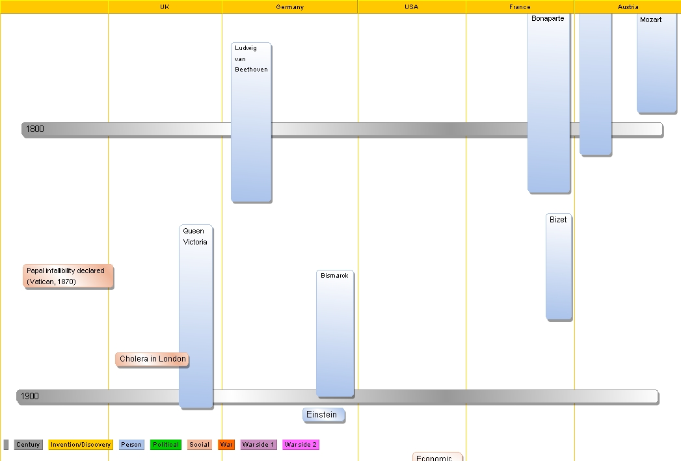Image resolution: width=681 pixels, height=461 pixels.
Task: Click the gray swatch left of Century legend
Action: point(6,445)
